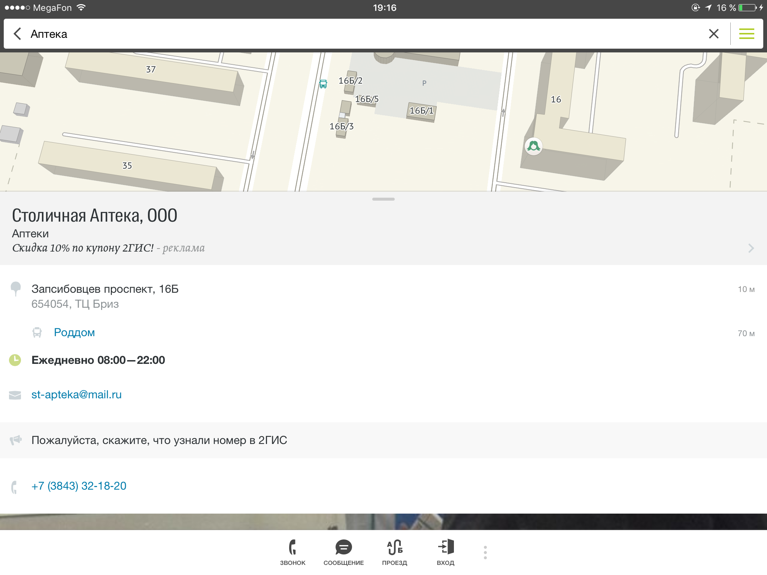This screenshot has height=575, width=767.
Task: Tap building 35 on the map
Action: (x=127, y=165)
